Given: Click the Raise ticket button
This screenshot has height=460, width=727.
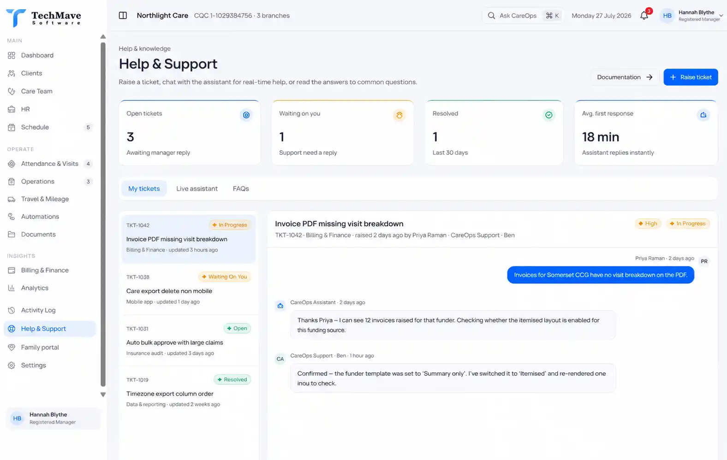Looking at the screenshot, I should (x=691, y=77).
